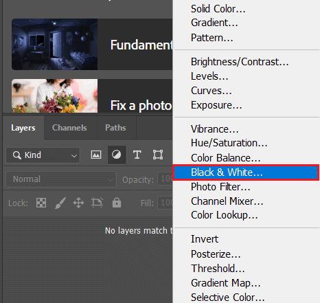Select Posterize… adjustment

[x=216, y=254]
